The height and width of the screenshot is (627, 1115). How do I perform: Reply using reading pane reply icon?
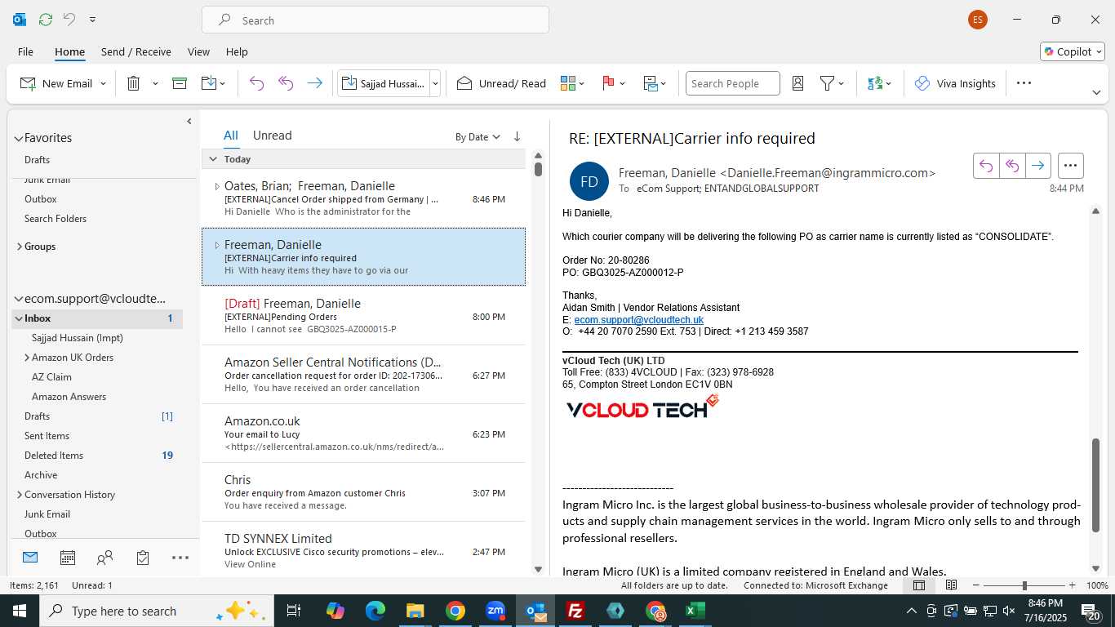coord(986,166)
